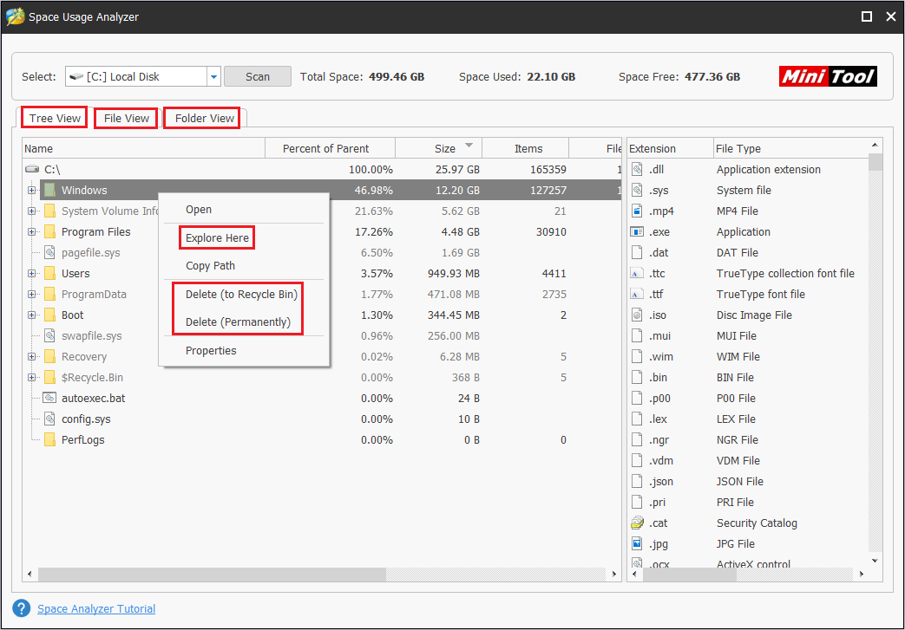905x630 pixels.
Task: Sort by the Extension column header
Action: (670, 148)
